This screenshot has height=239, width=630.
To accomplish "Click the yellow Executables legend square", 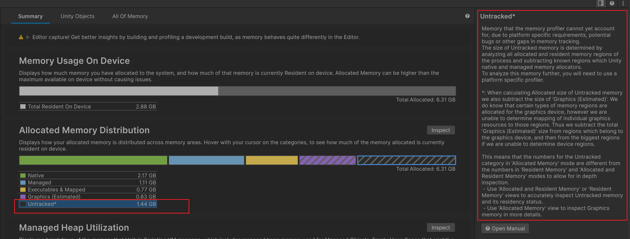I will click(23, 190).
